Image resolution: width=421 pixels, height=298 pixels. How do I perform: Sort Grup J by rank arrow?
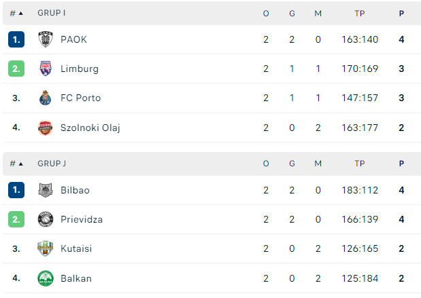point(20,164)
